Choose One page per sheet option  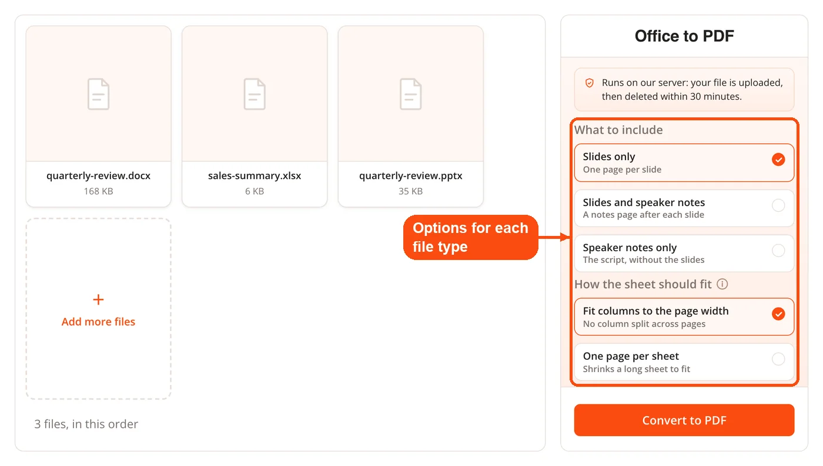[684, 362]
